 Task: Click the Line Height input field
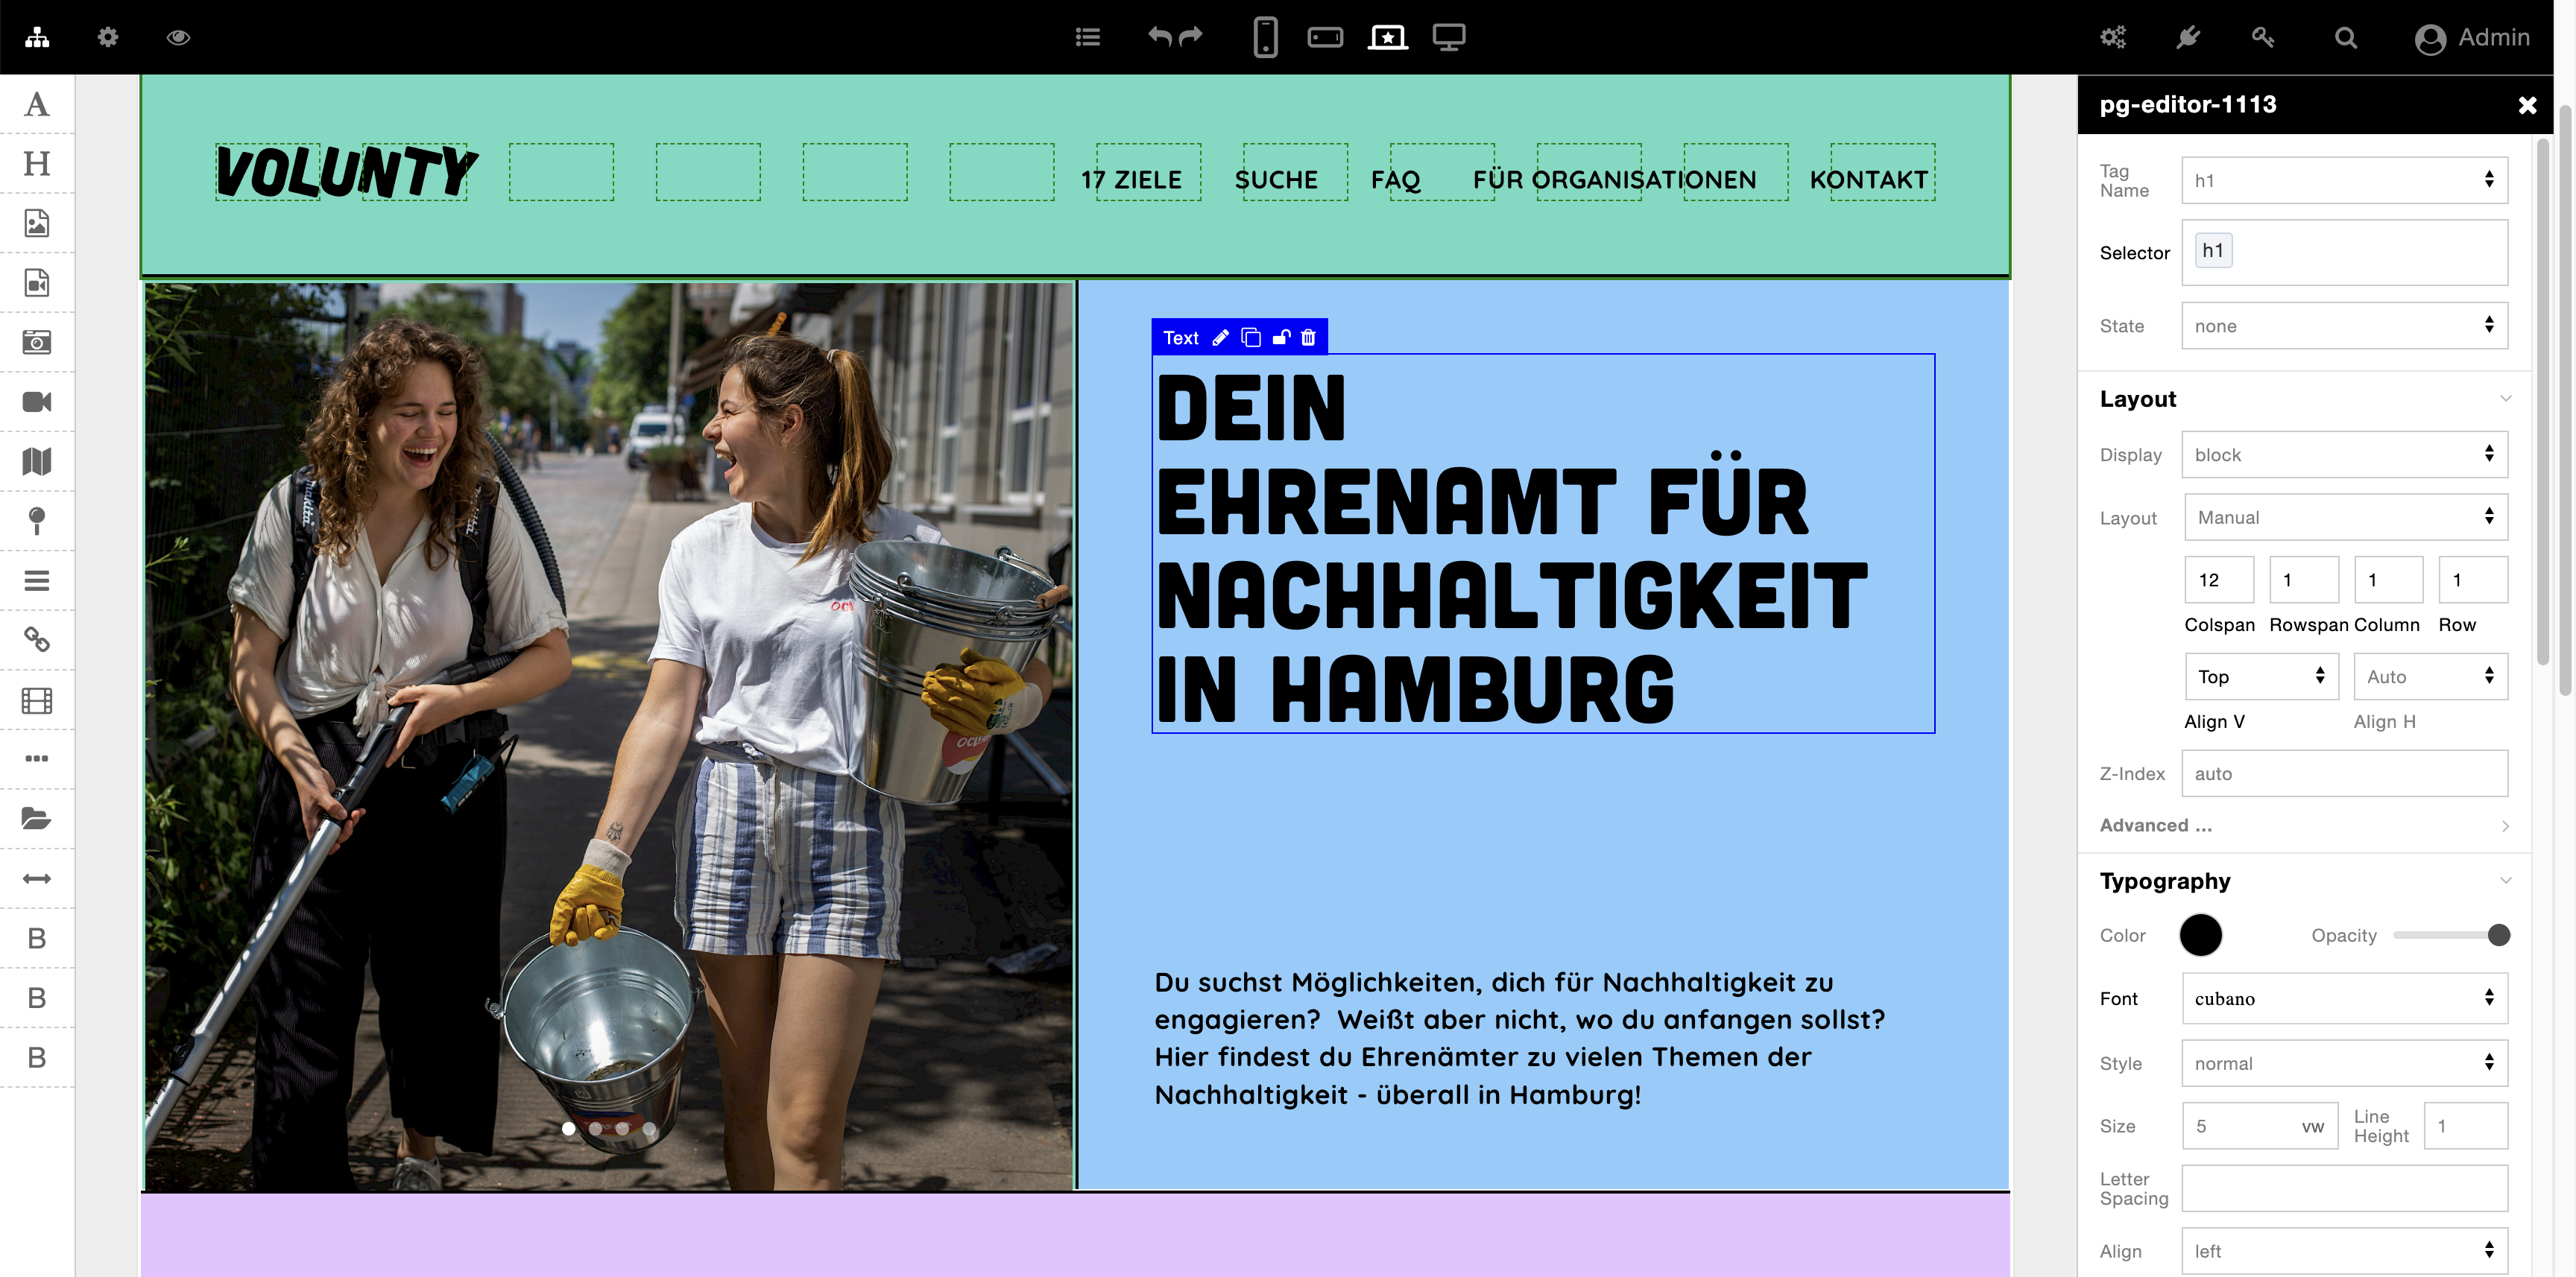pos(2466,1126)
